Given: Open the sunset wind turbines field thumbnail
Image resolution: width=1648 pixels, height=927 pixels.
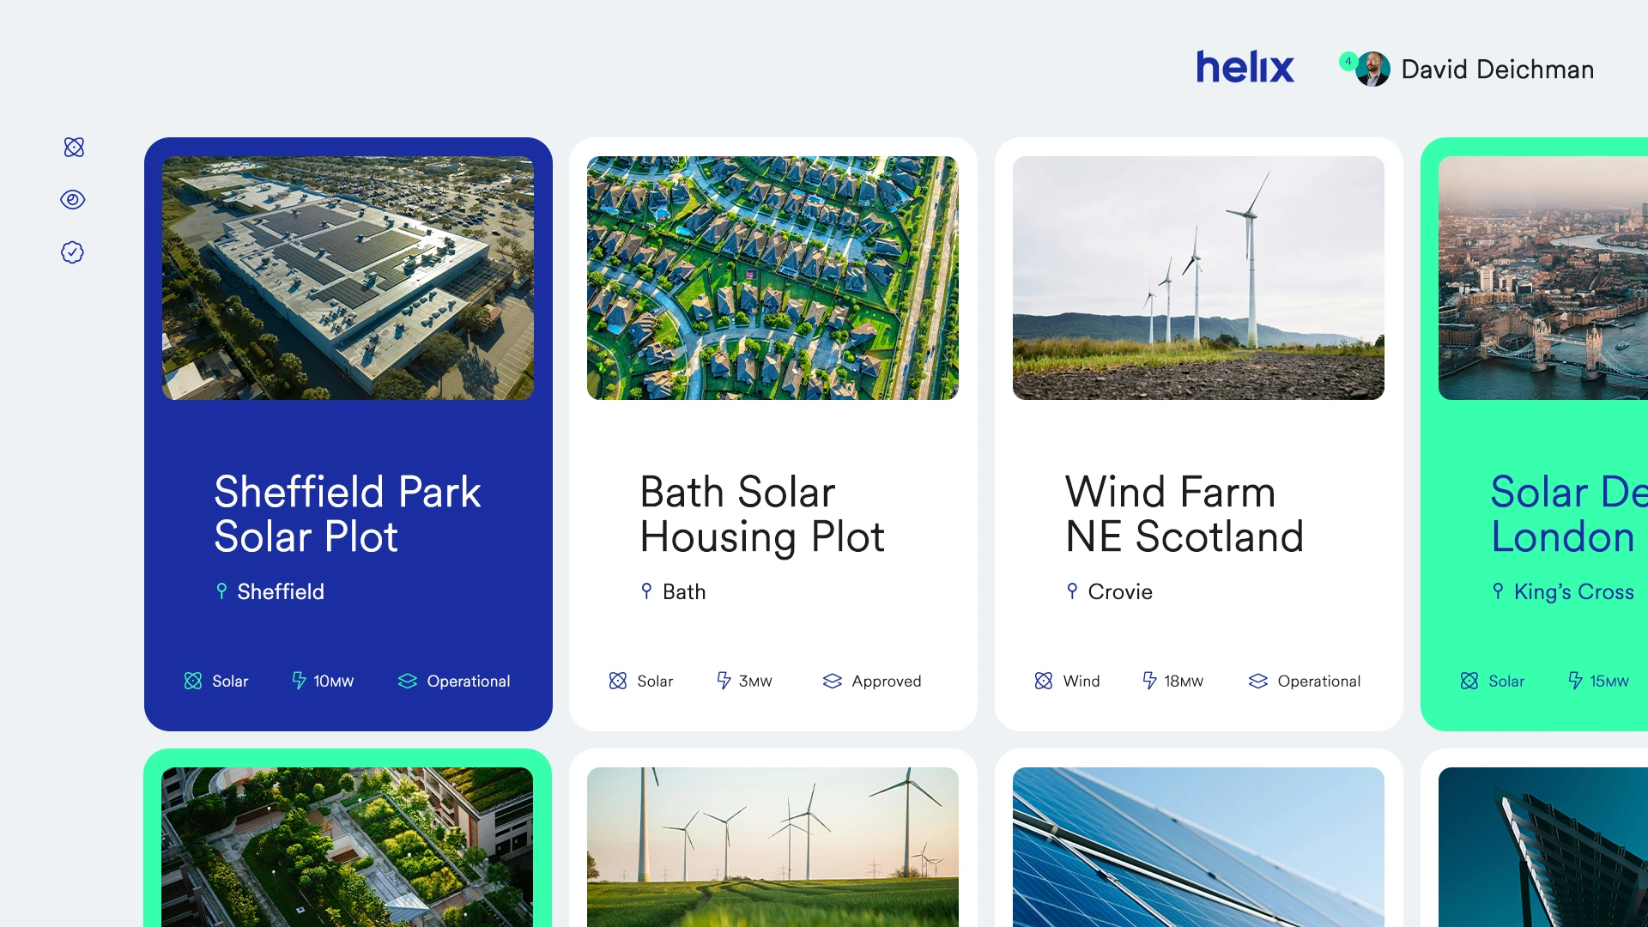Looking at the screenshot, I should pyautogui.click(x=772, y=846).
